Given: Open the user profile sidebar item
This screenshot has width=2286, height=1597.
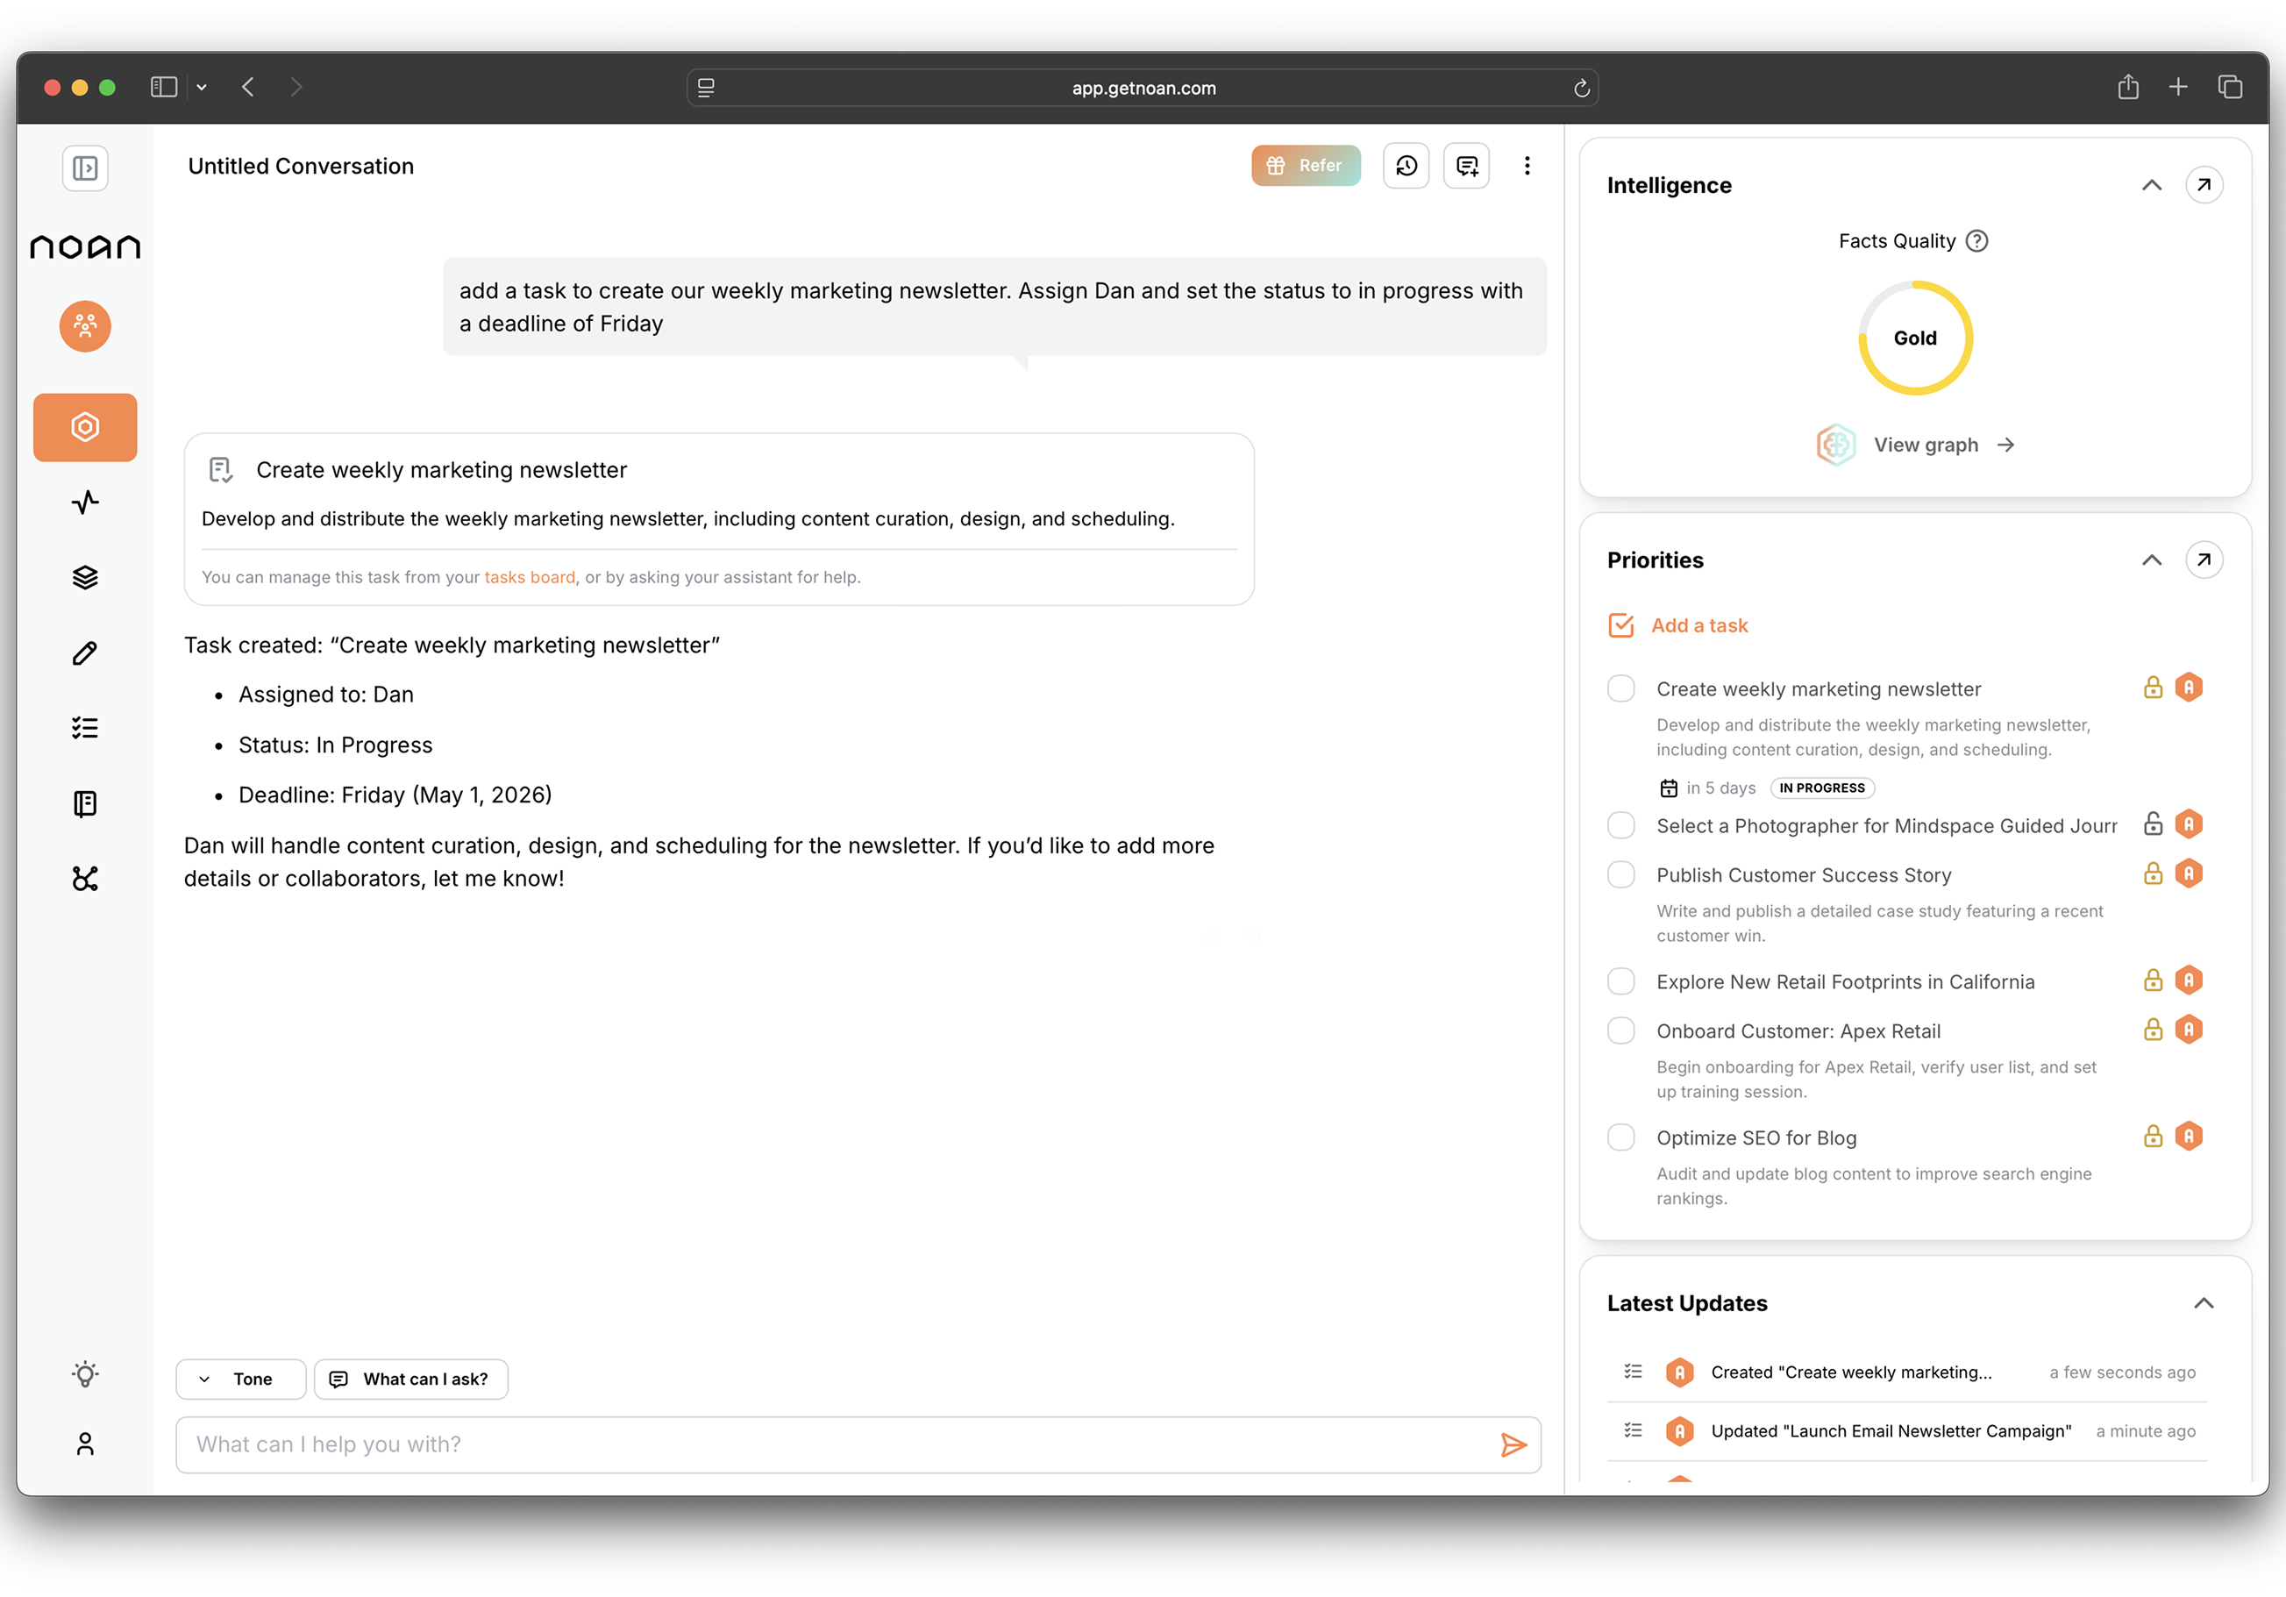Looking at the screenshot, I should pyautogui.click(x=85, y=1444).
